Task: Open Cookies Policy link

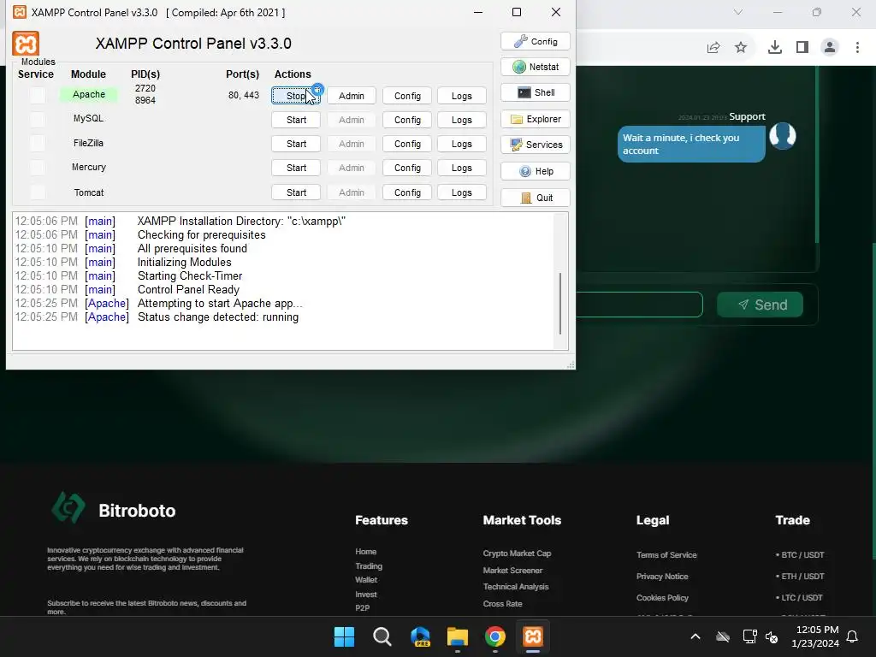Action: [662, 598]
